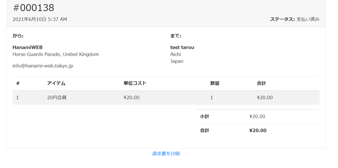Click the Horse Guards Parade address line
The height and width of the screenshot is (168, 338).
point(55,54)
